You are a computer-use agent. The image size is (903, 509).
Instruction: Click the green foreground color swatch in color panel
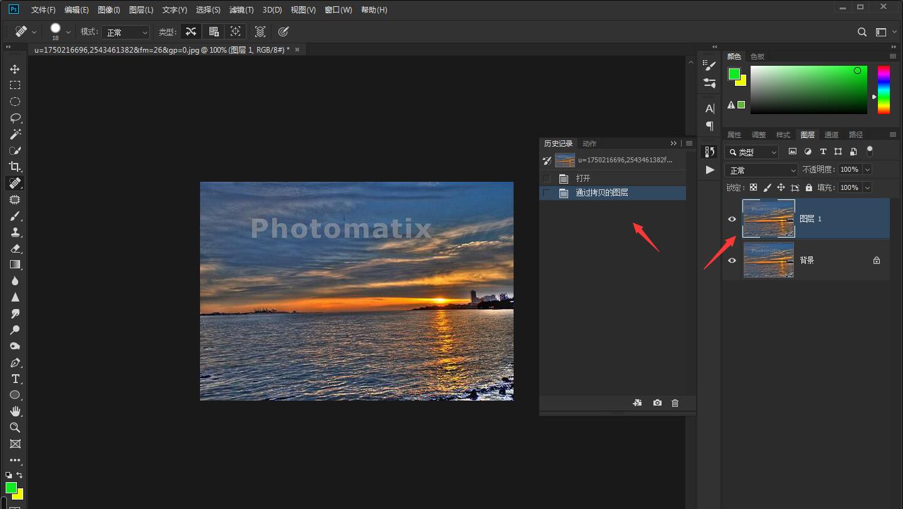tap(734, 74)
